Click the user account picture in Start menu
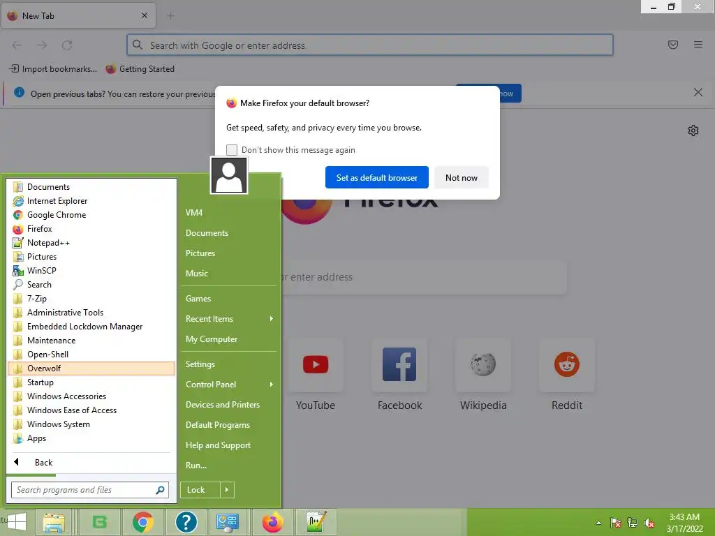Viewport: 715px width, 536px height. pos(229,175)
